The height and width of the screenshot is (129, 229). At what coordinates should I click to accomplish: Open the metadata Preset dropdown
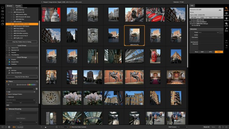coord(209,32)
